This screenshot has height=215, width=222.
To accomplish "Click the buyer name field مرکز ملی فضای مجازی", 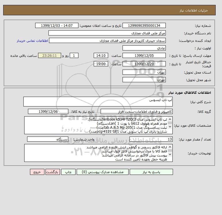I will coord(107,33).
